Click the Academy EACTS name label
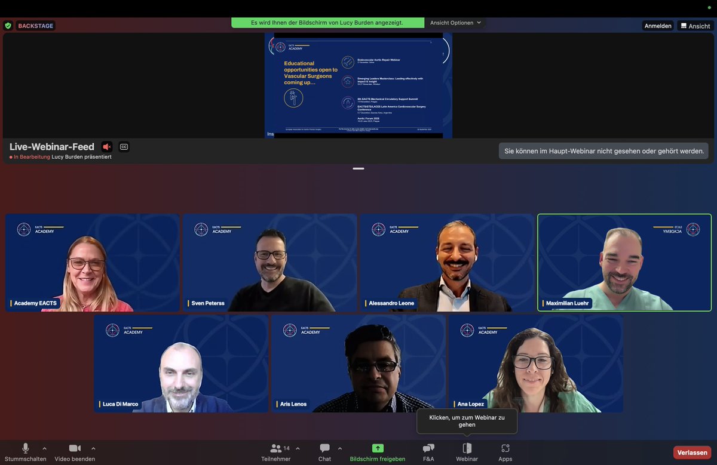 pos(35,303)
